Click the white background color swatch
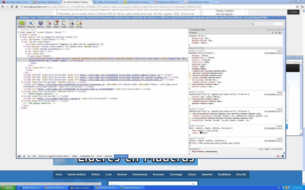Image resolution: width=305 pixels, height=190 pixels. pos(207,57)
